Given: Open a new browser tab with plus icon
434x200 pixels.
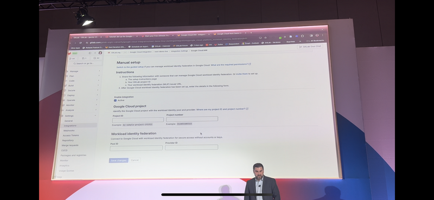Looking at the screenshot, I should 251,33.
